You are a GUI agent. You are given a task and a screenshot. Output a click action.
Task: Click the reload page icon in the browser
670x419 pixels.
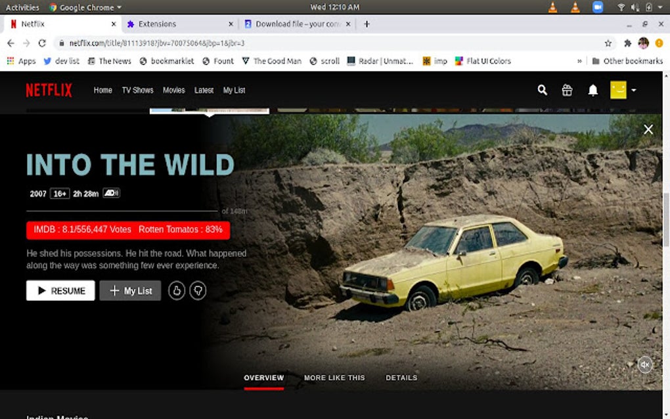pos(41,41)
